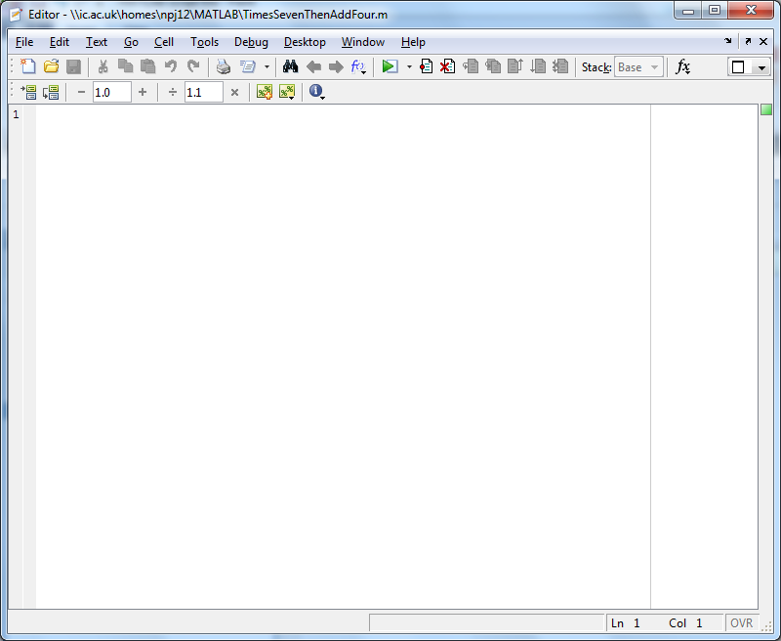Click the Evaluate cell and advance icon

tap(51, 92)
